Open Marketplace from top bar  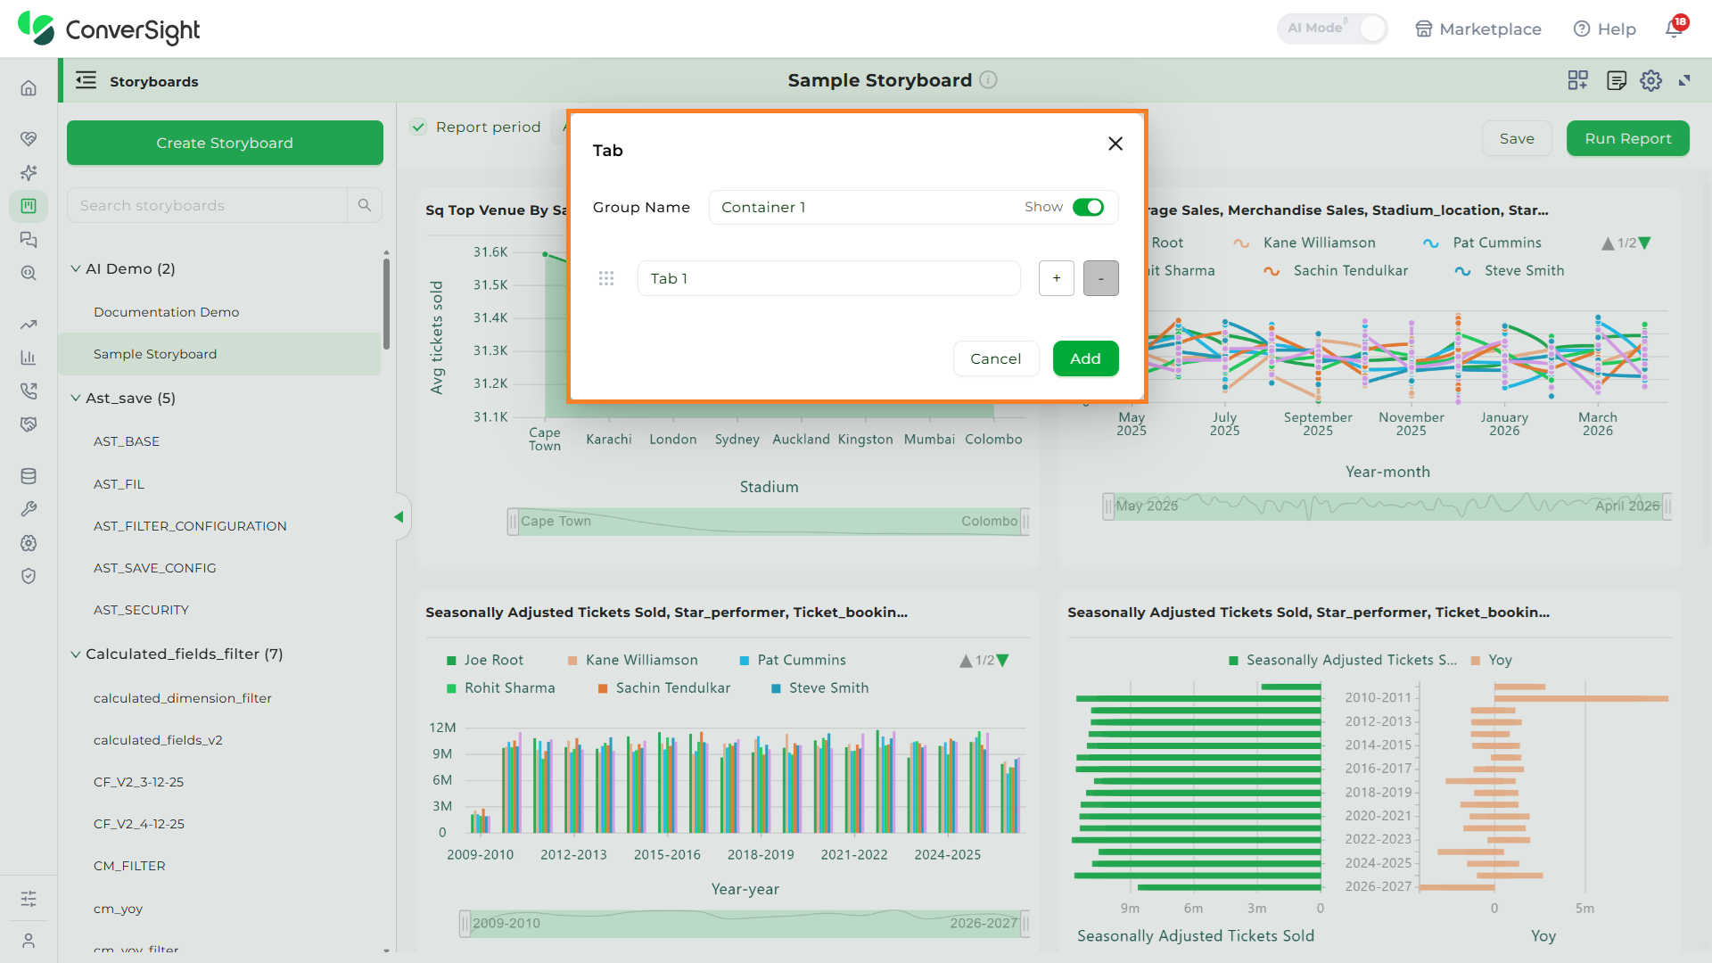[1478, 29]
